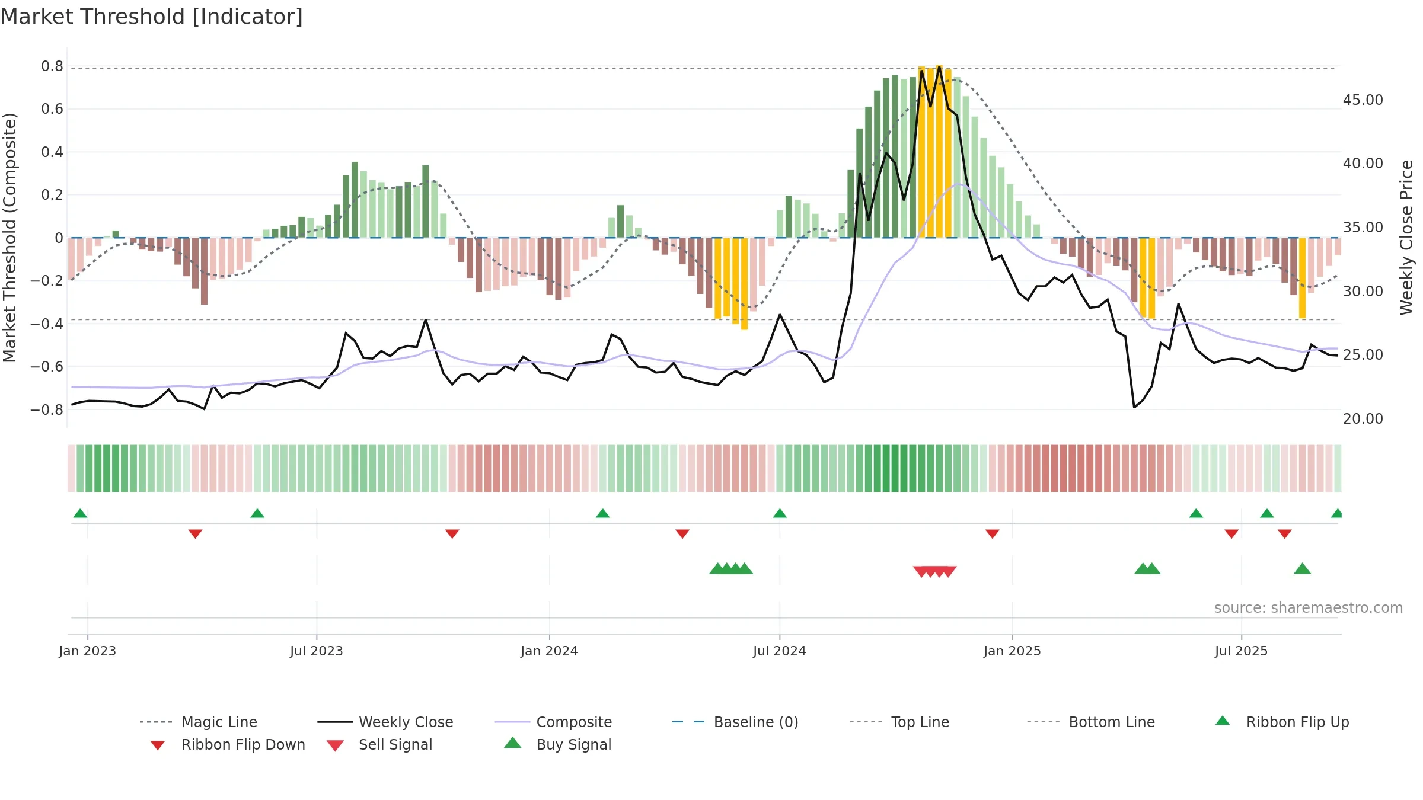The width and height of the screenshot is (1423, 800).
Task: Click the ribbon flip down marker near April 2023
Action: click(x=195, y=534)
